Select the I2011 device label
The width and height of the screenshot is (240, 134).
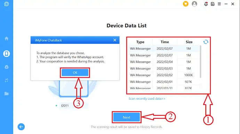(x=65, y=106)
